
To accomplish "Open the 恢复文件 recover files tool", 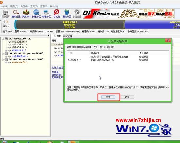I will tap(26, 14).
